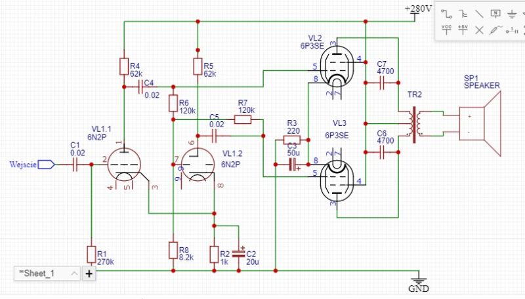525x299 pixels.
Task: Select the SP1 speaker symbol
Action: (480, 124)
